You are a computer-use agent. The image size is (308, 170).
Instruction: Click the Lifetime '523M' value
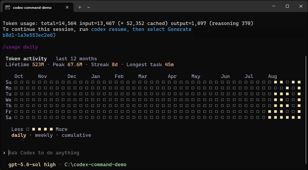point(38,65)
